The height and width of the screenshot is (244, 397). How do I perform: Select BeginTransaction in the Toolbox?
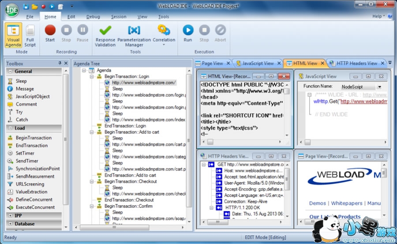pos(33,138)
